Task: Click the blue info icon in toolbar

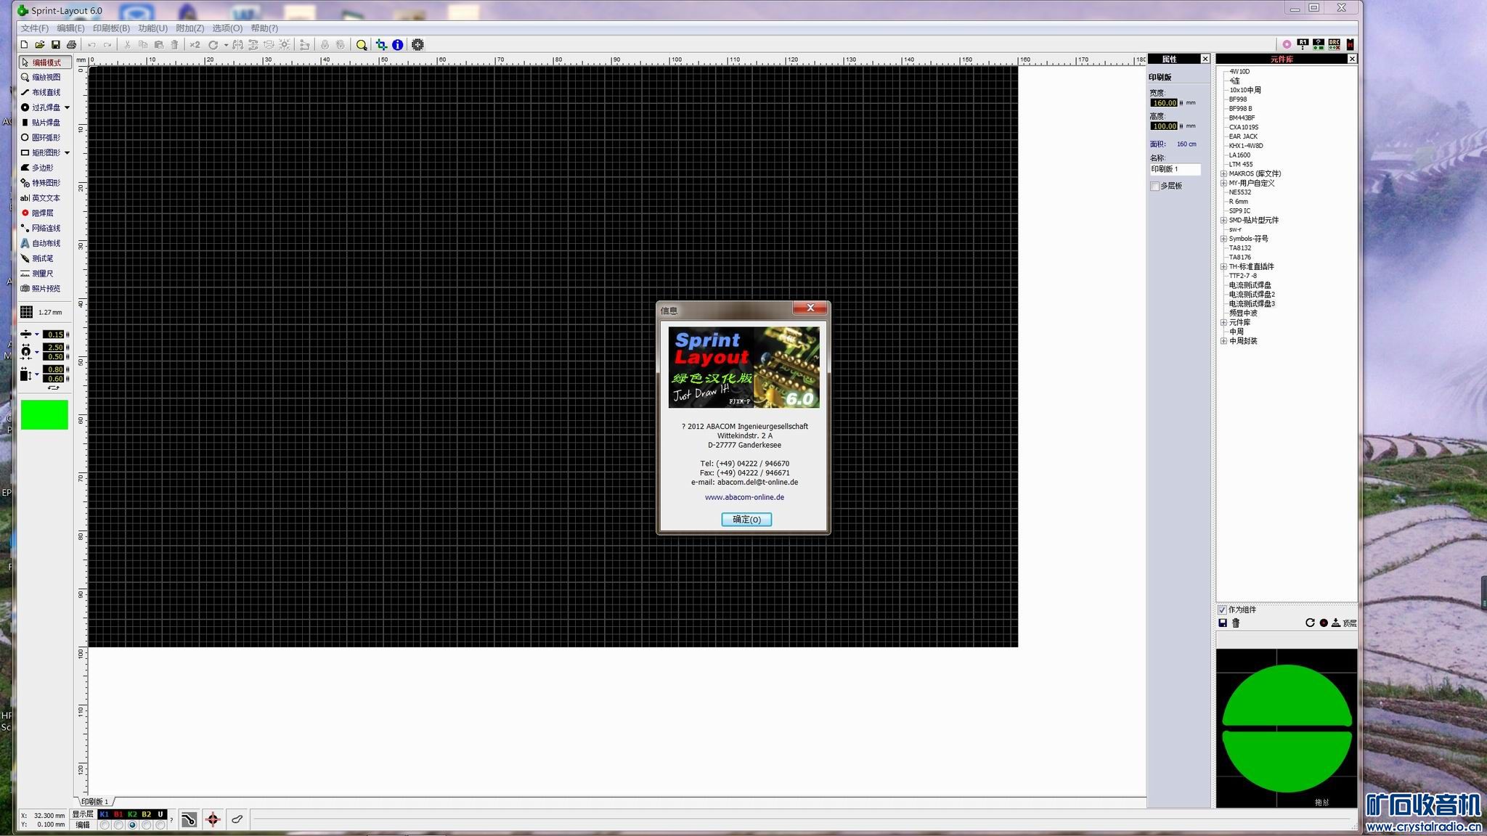Action: click(x=398, y=45)
